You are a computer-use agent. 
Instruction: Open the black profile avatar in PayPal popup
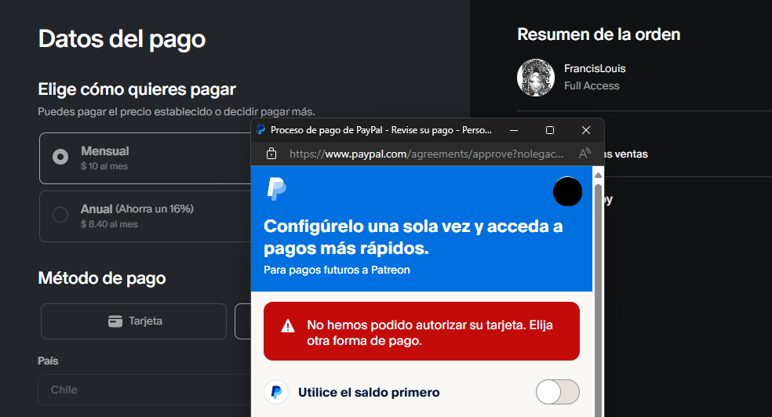(567, 191)
